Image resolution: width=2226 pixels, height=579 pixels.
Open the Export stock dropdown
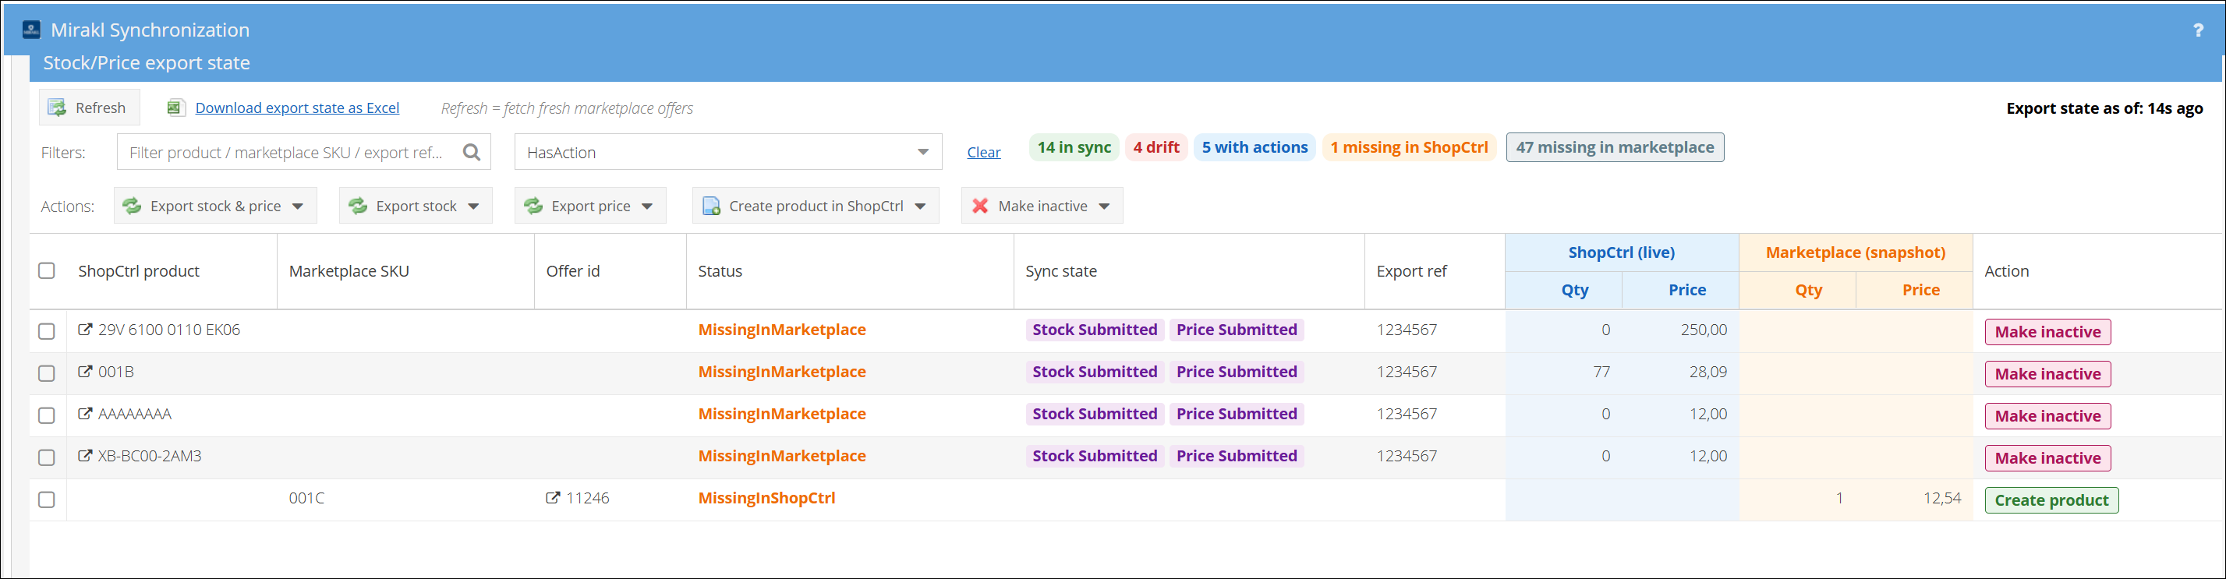pyautogui.click(x=416, y=206)
